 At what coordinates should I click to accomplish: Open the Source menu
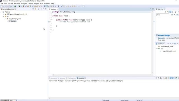coord(11,4)
